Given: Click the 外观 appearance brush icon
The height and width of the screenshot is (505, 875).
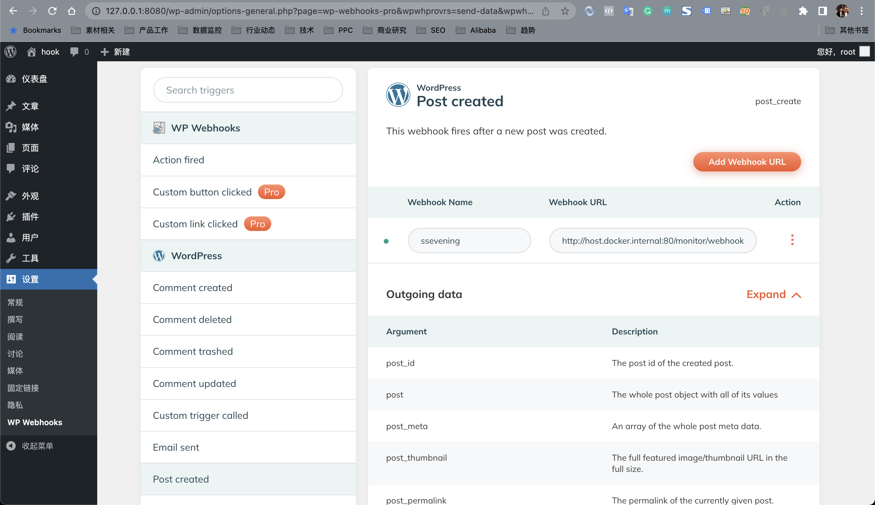Looking at the screenshot, I should pos(12,196).
